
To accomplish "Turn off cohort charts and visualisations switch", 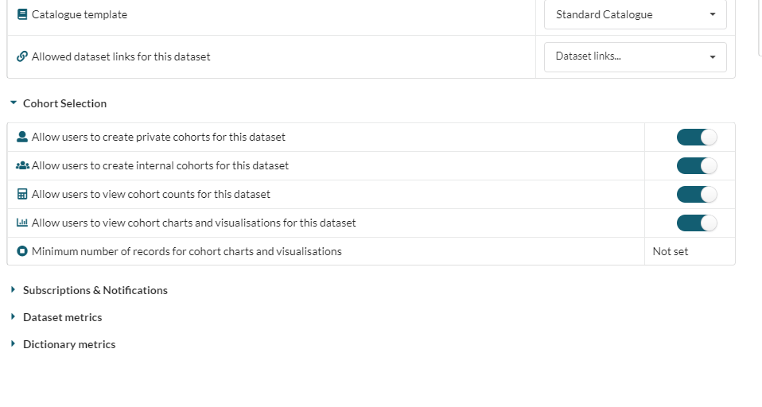I will tap(697, 223).
